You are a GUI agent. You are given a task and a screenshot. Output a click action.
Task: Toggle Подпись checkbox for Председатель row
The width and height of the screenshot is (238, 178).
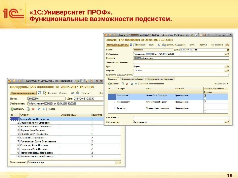click(205, 99)
